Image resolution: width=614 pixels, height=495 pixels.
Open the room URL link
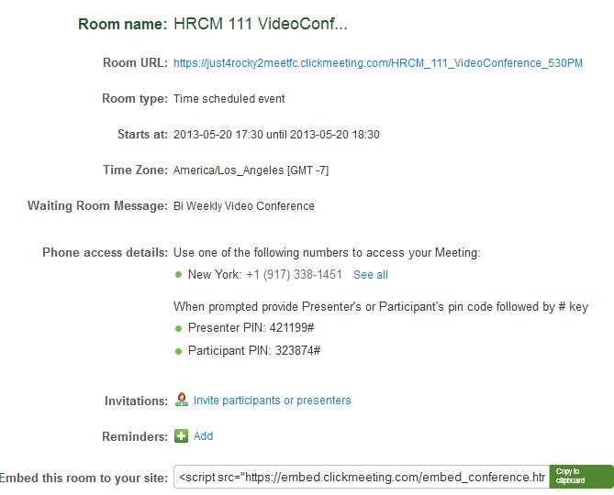(x=378, y=63)
